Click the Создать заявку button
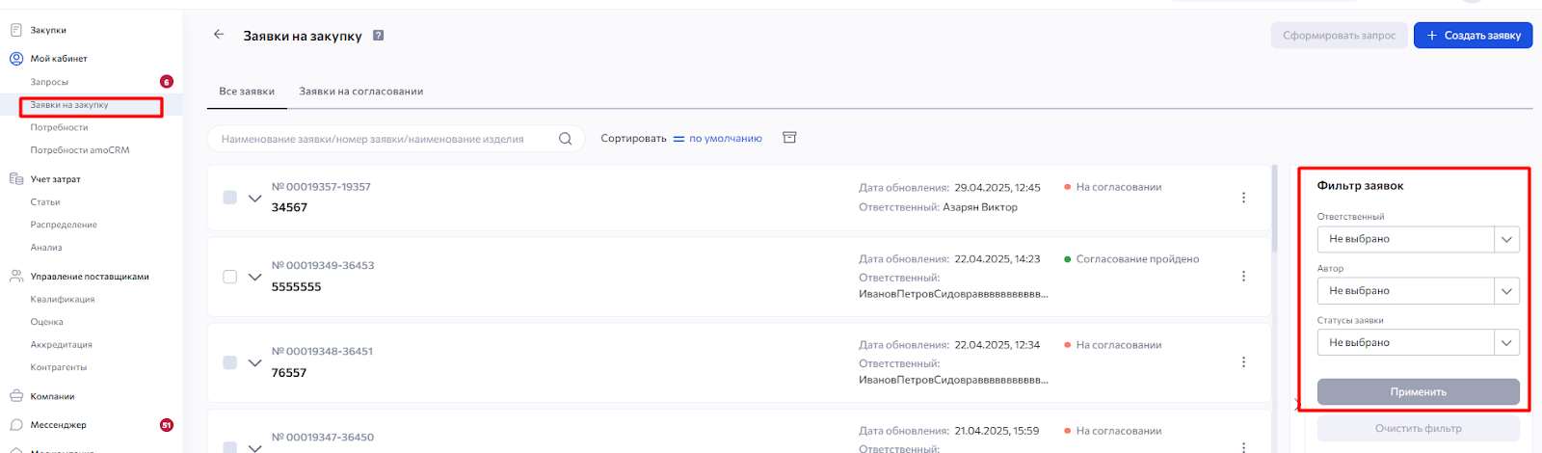This screenshot has height=453, width=1542. (1473, 36)
